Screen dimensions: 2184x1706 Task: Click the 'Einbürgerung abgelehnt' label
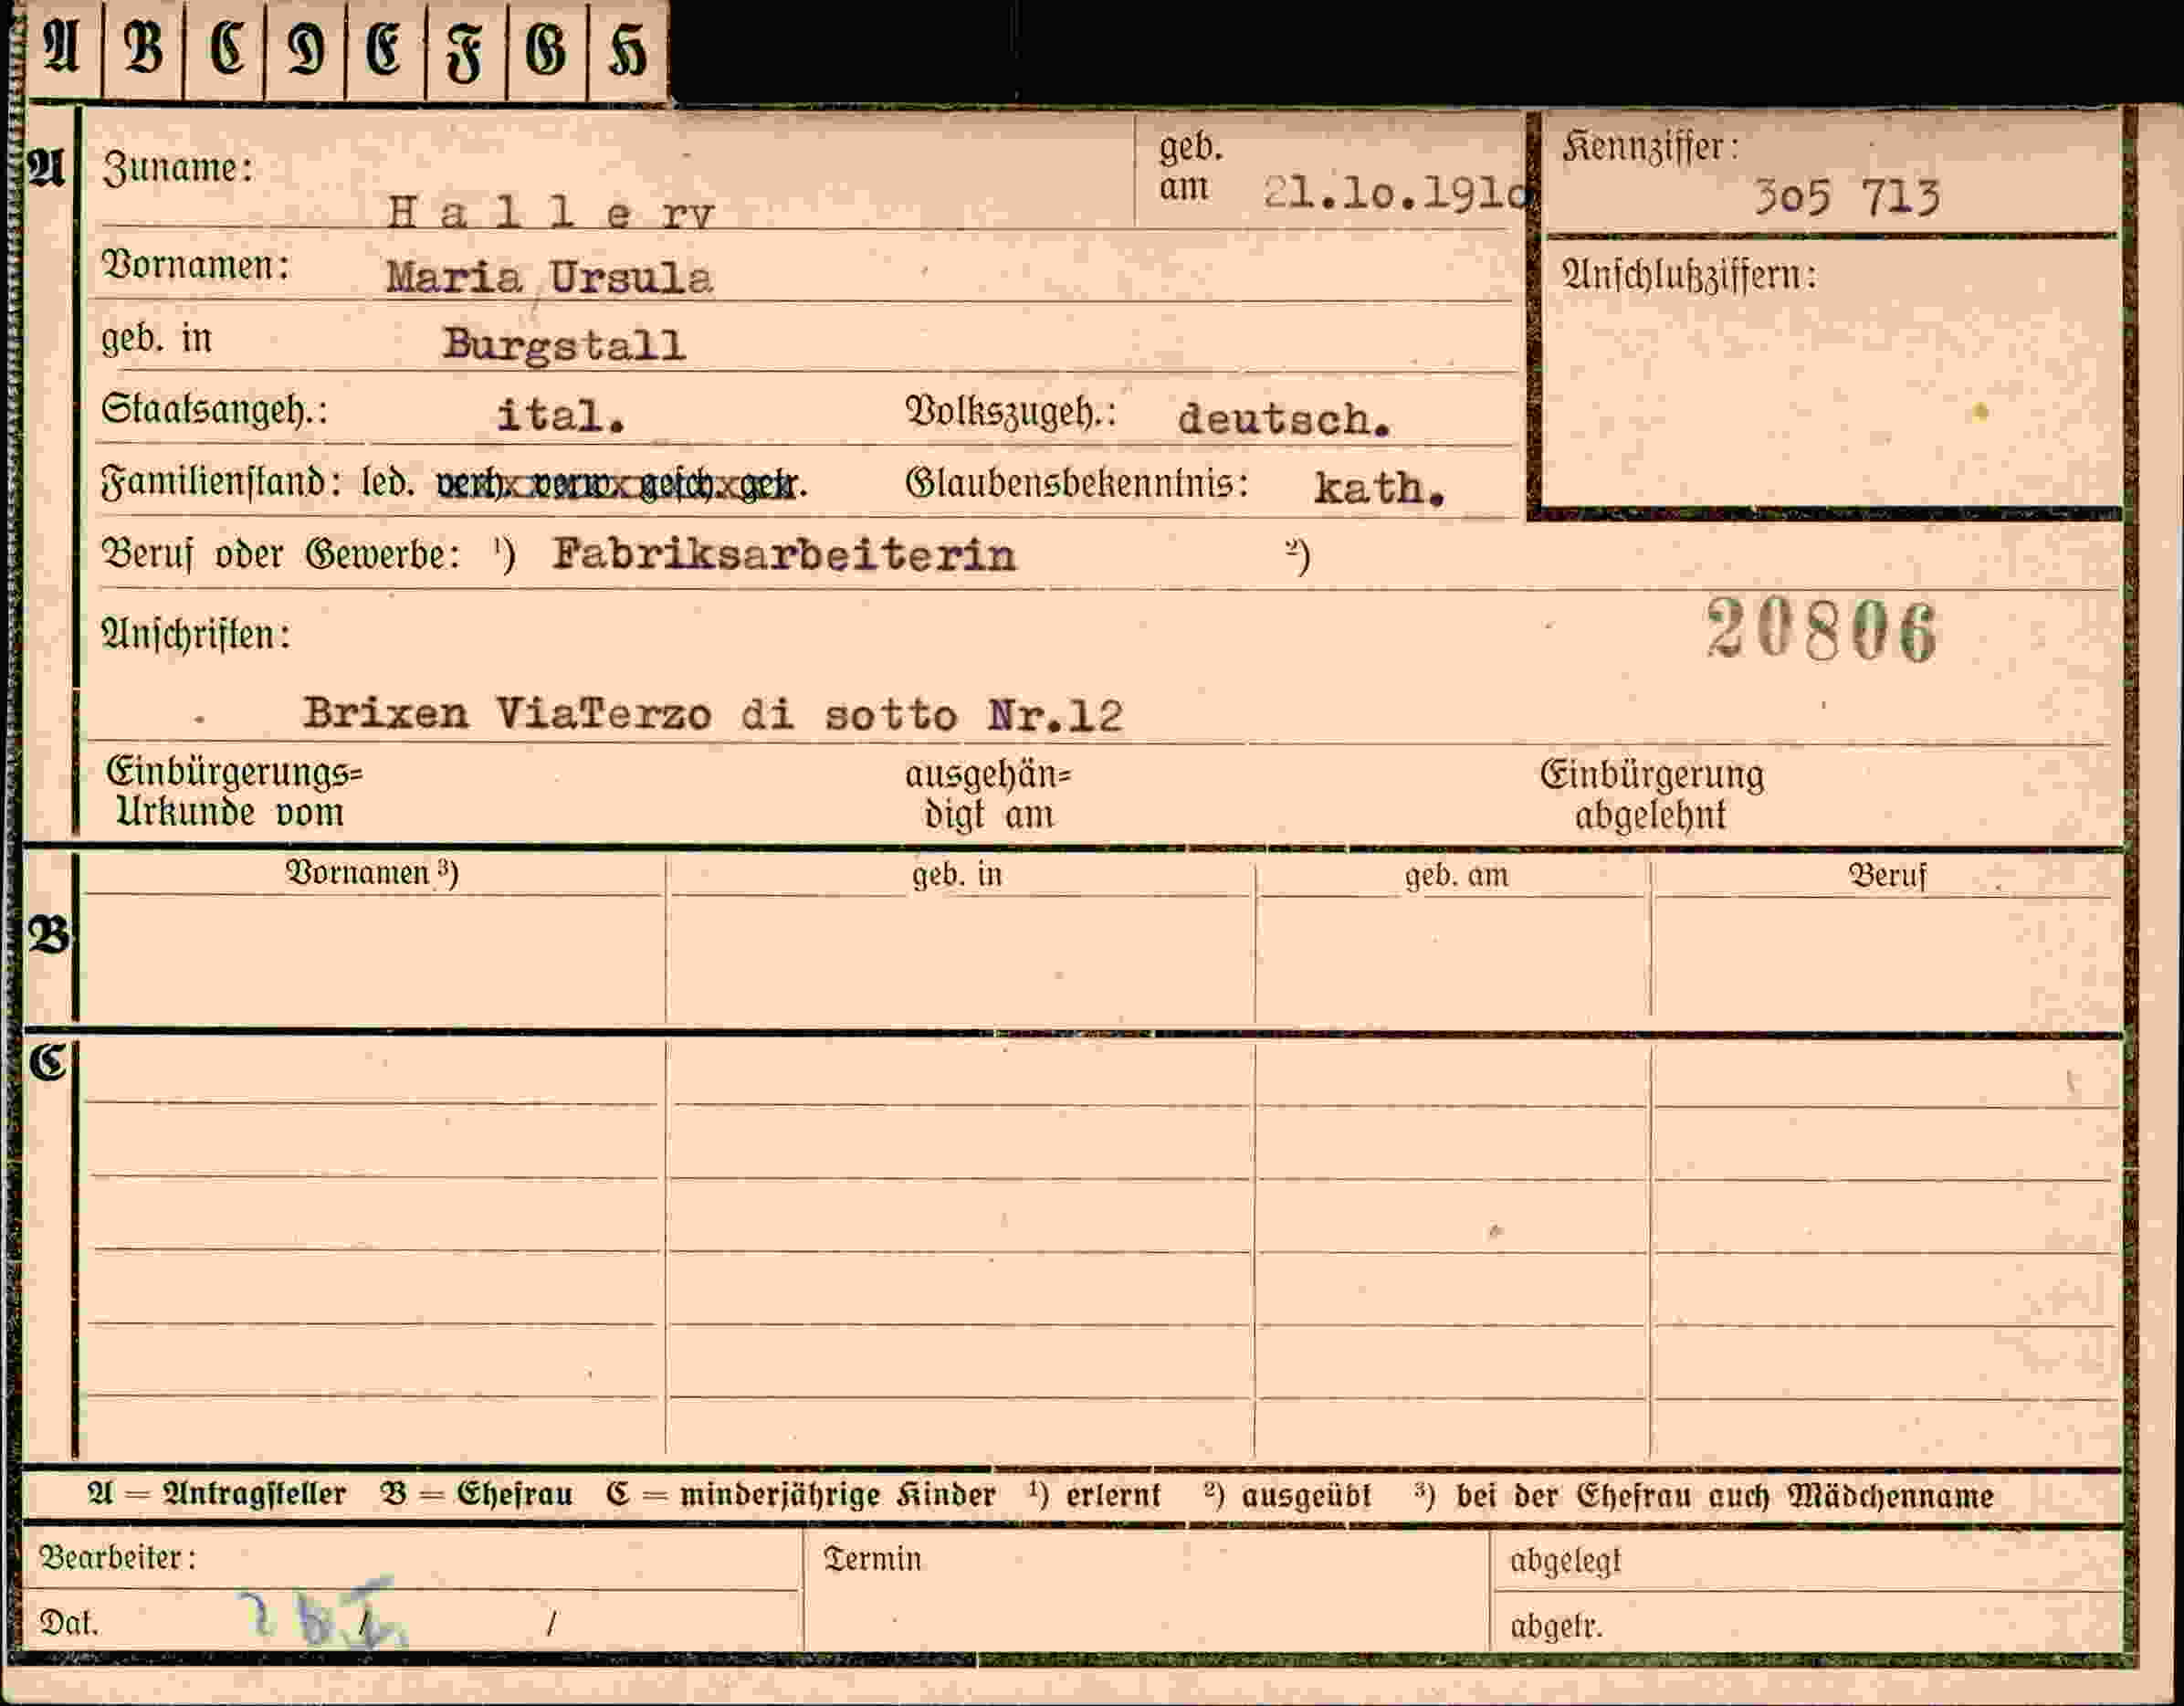click(1651, 794)
